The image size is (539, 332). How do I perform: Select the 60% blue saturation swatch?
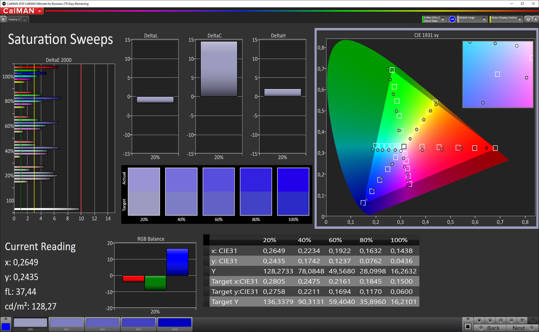102,323
